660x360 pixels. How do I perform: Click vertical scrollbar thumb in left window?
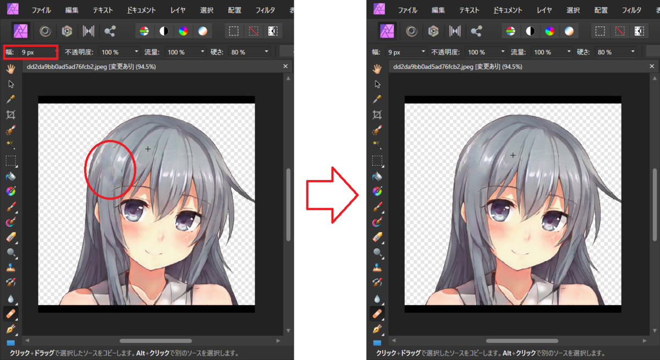(288, 205)
